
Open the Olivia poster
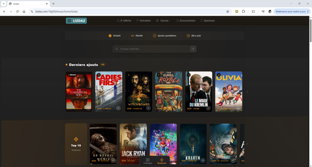tap(229, 92)
